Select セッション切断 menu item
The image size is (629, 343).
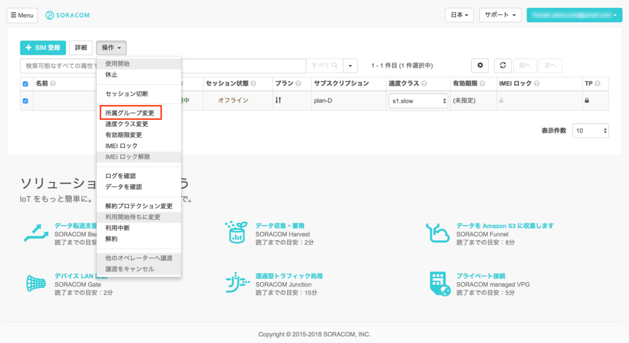[x=138, y=93]
